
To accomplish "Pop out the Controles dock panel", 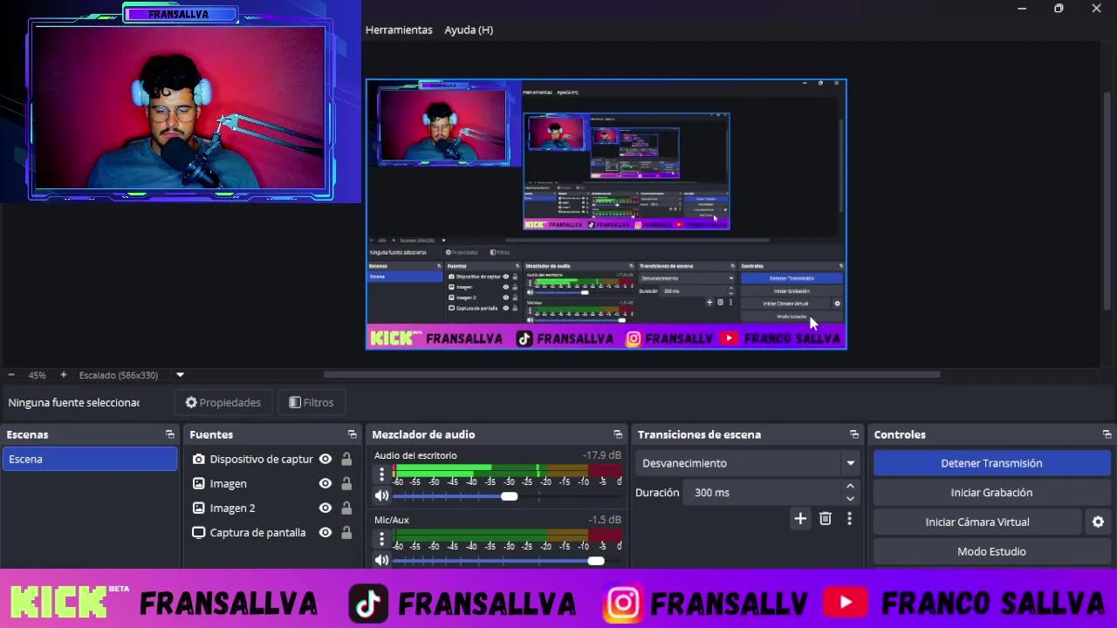I will click(1107, 434).
